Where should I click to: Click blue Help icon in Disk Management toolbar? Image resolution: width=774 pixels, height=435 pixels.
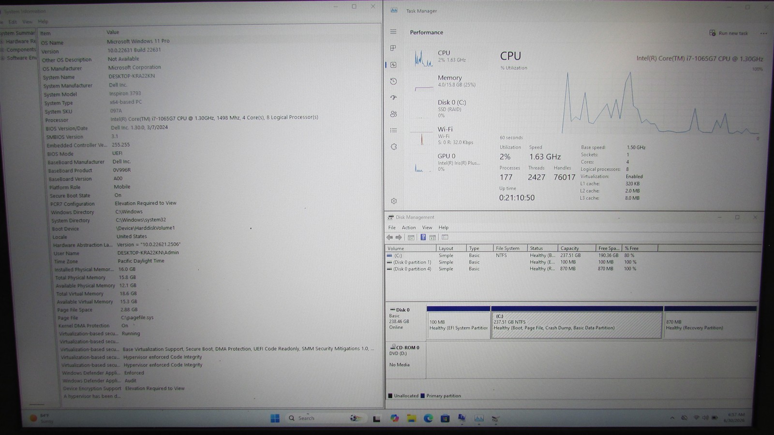423,237
